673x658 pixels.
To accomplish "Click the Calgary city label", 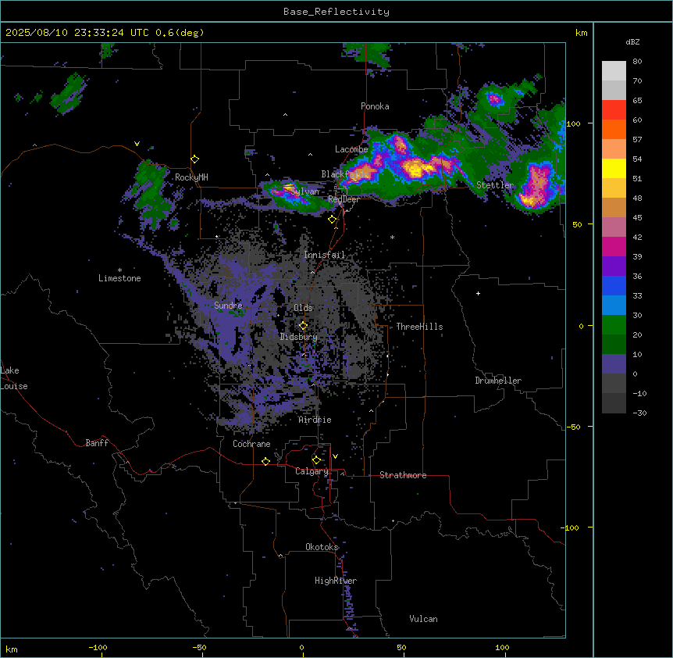I will click(312, 471).
